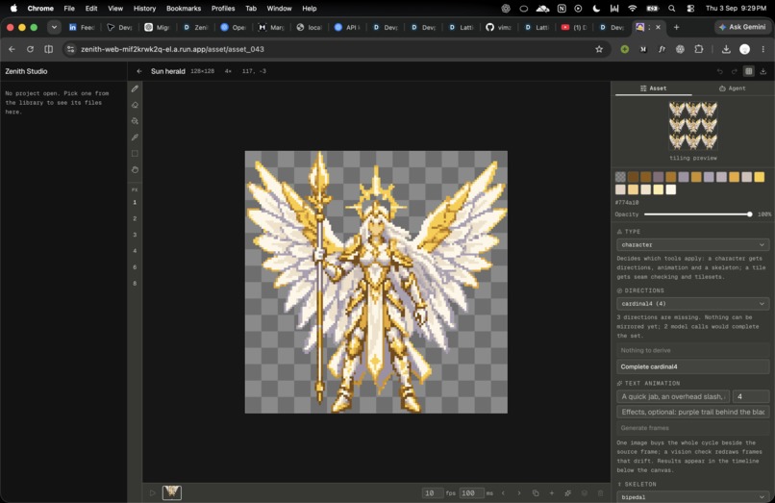Select the Pencil drawing tool
Screen dimensions: 775x503
point(135,89)
